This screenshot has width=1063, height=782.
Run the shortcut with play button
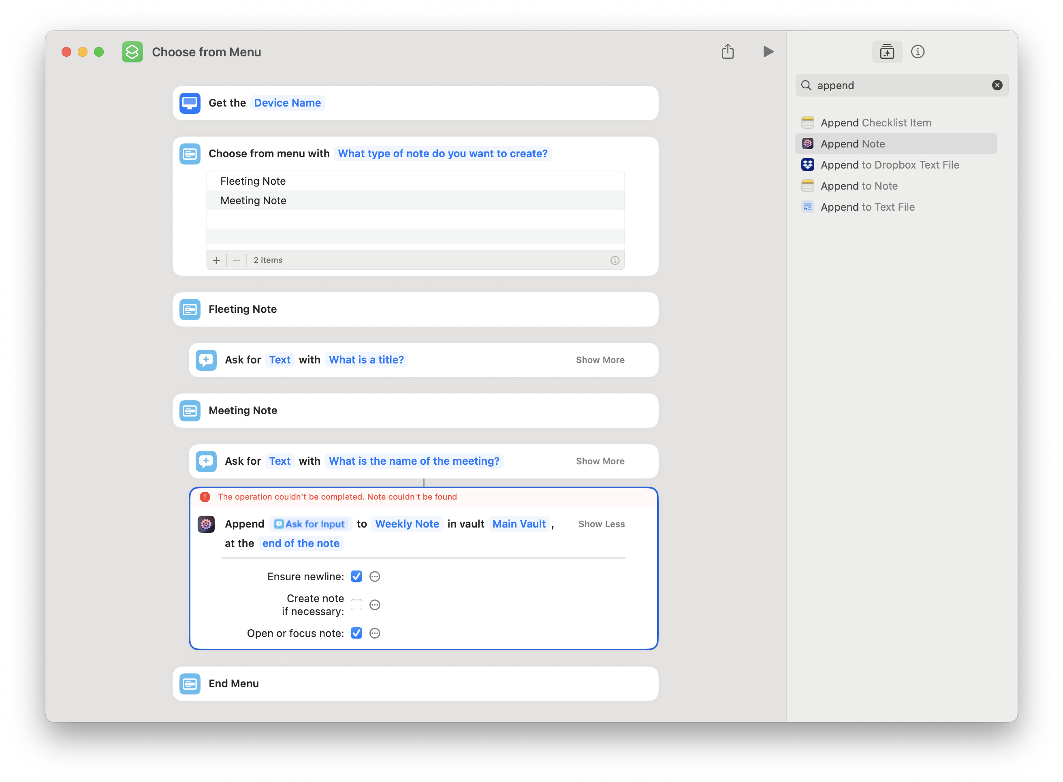click(768, 51)
